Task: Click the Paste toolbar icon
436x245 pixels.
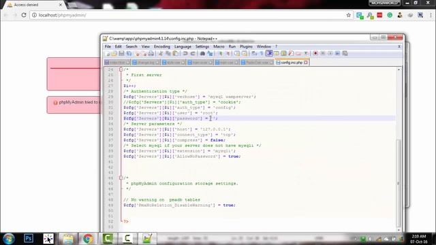Action: (176, 53)
